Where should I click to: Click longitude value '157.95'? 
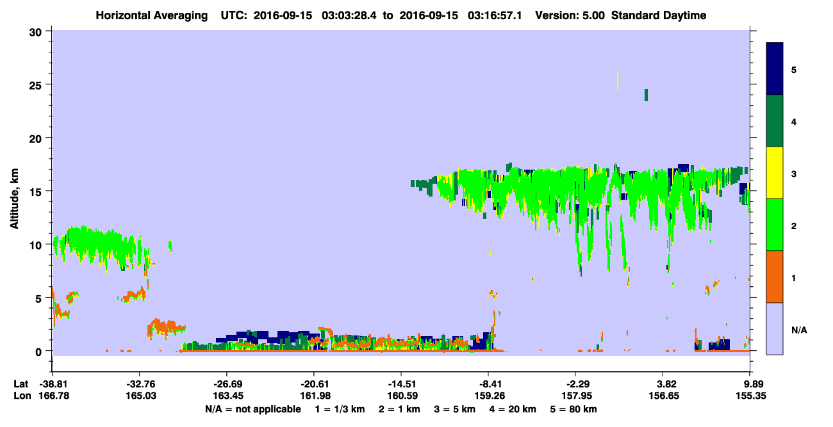575,396
